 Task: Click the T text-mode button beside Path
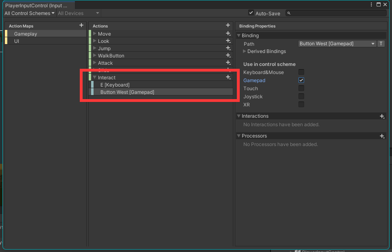pos(381,44)
